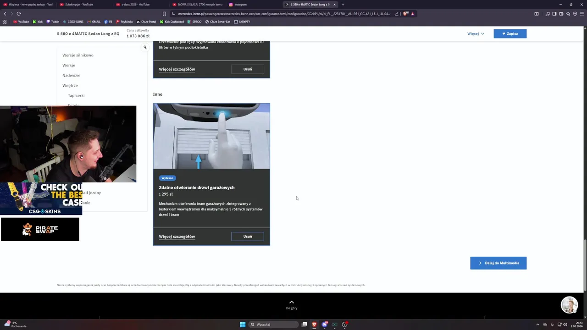
Task: Switch to the s-class 2026 YouTube tab
Action: (x=139, y=5)
